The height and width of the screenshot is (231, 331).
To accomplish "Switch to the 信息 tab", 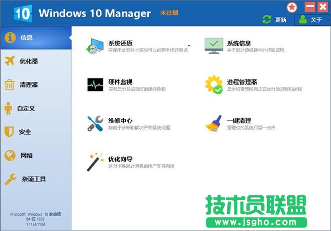I will click(x=36, y=38).
